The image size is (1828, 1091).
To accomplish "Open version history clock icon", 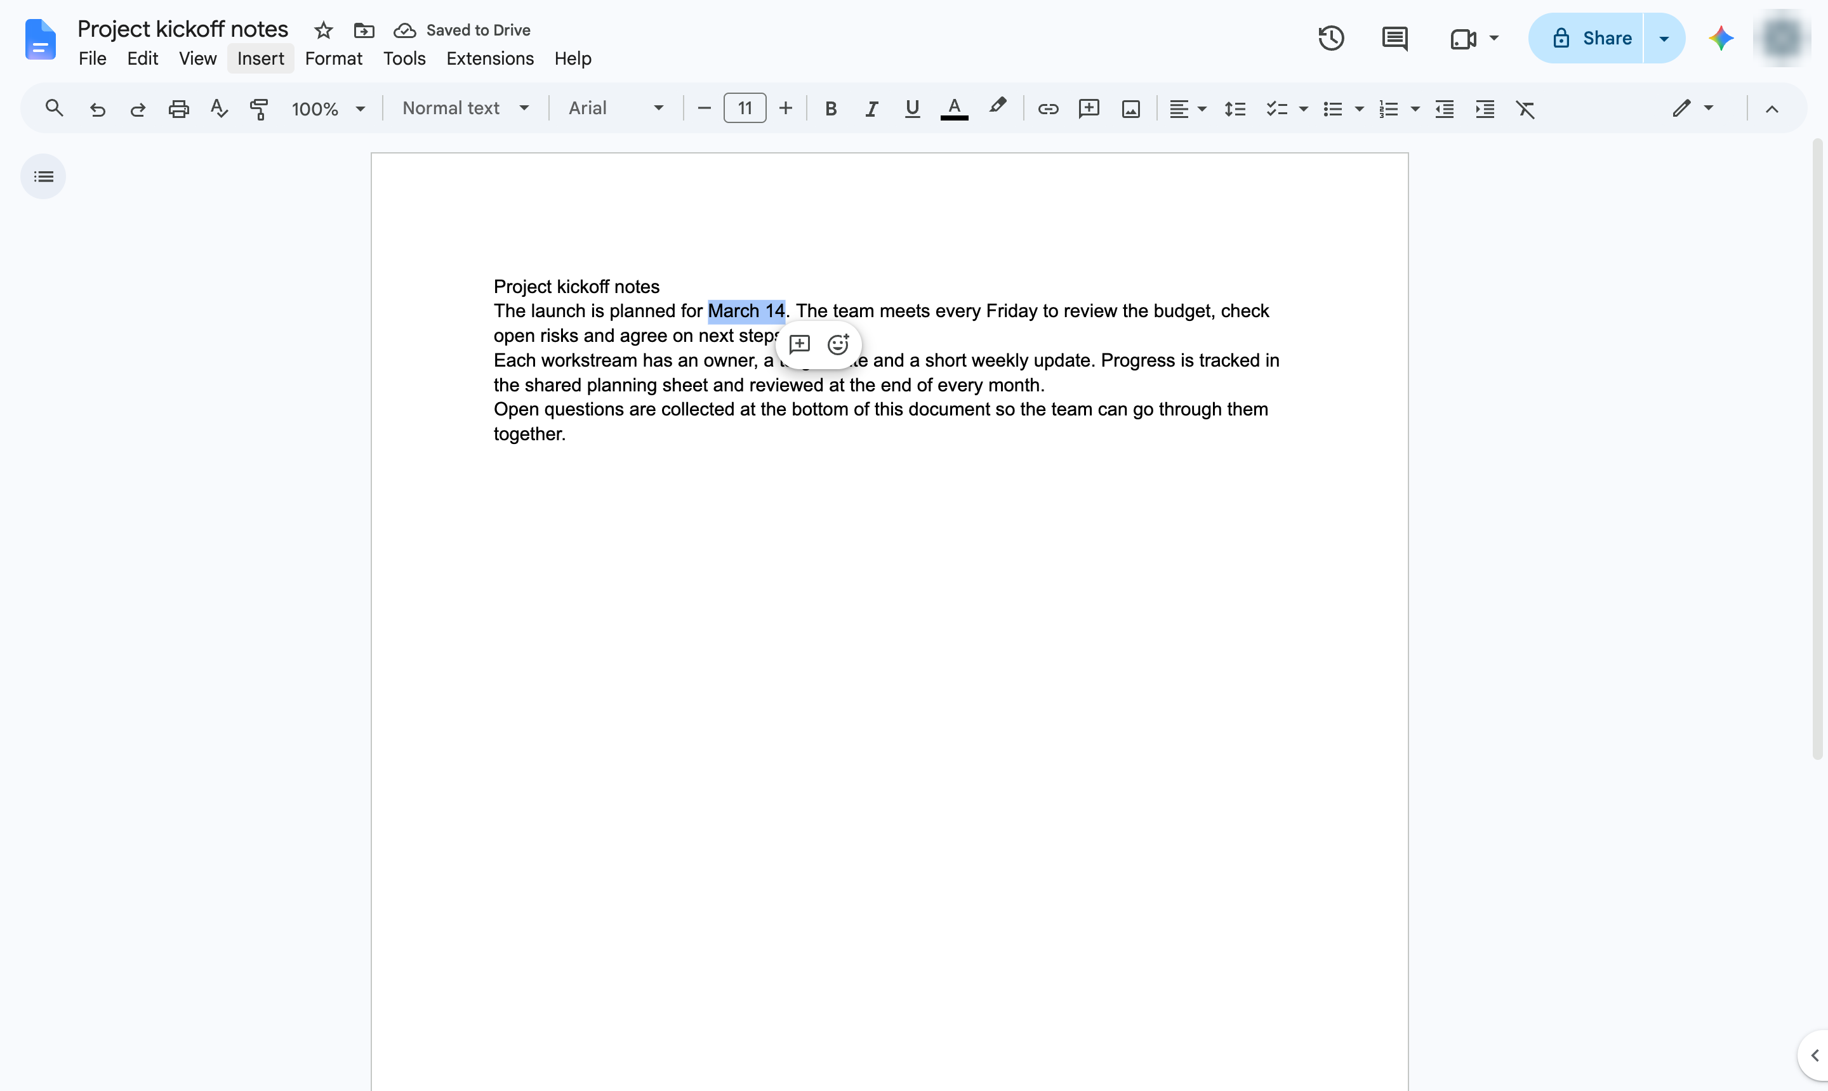I will tap(1331, 37).
